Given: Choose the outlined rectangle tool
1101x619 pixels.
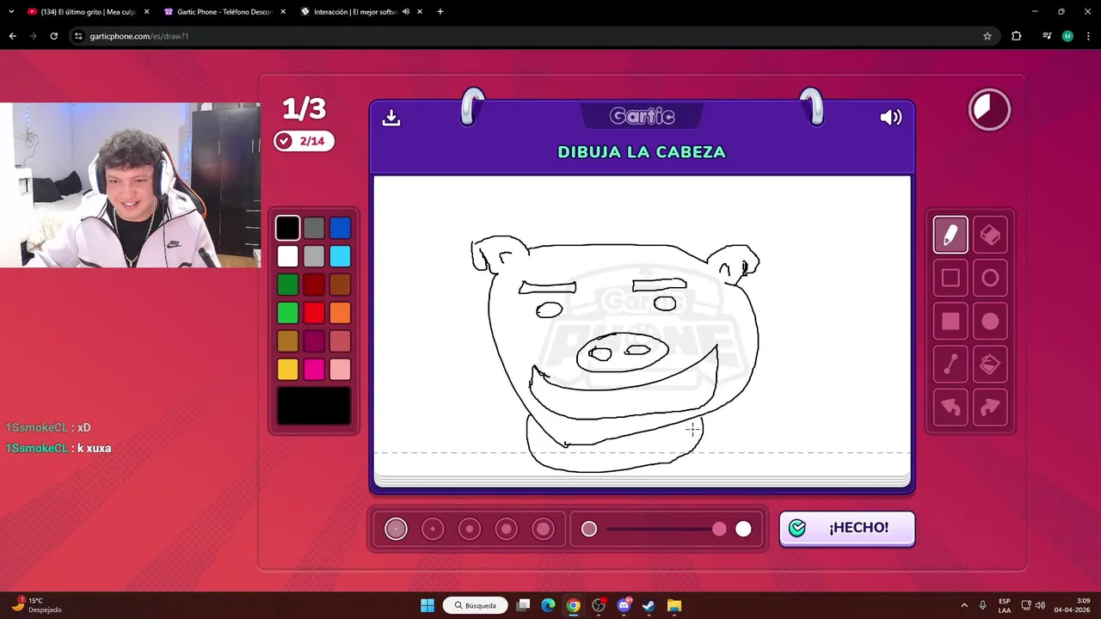Looking at the screenshot, I should (x=950, y=278).
